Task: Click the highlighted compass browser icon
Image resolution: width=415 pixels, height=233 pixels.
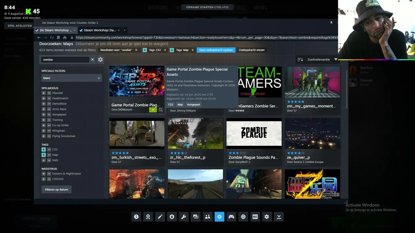Action: click(219, 217)
